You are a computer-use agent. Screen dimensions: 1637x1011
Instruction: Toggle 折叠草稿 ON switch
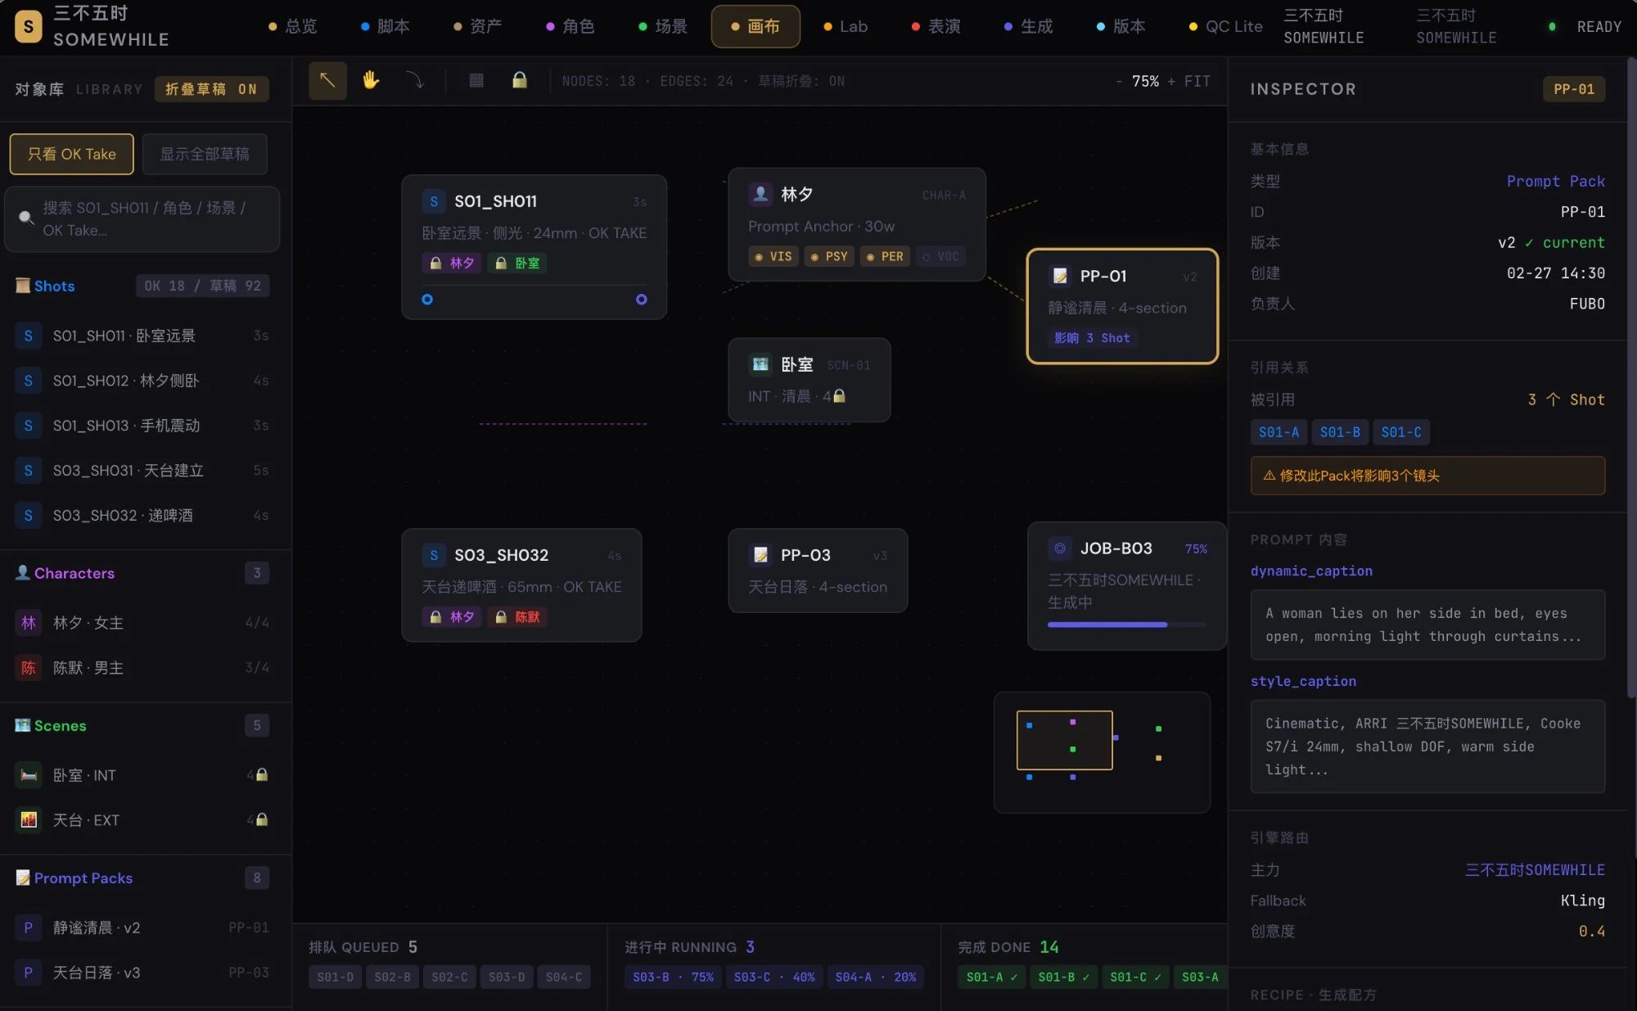tap(211, 89)
